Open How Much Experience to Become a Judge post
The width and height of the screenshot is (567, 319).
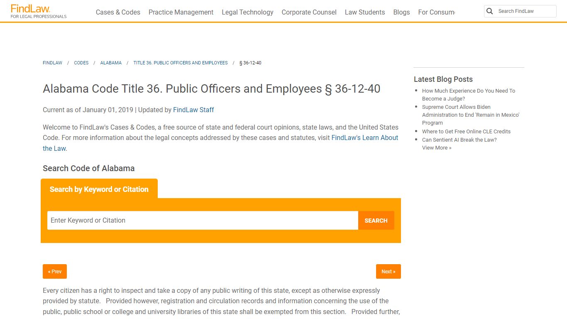pyautogui.click(x=469, y=95)
